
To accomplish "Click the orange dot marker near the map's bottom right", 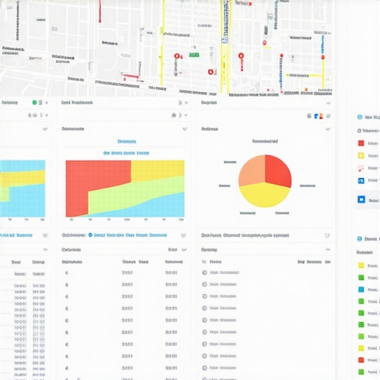I will pyautogui.click(x=306, y=90).
